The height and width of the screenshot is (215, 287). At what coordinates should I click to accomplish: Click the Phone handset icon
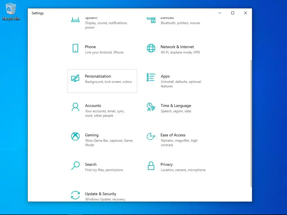(x=75, y=48)
